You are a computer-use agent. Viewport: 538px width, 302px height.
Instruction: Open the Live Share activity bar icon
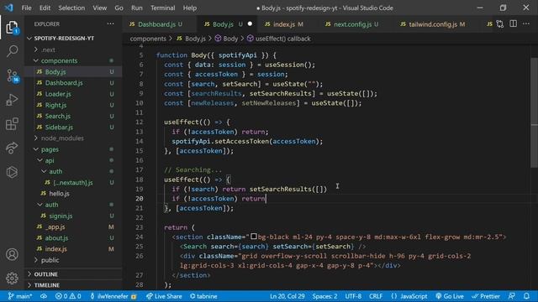[x=12, y=148]
